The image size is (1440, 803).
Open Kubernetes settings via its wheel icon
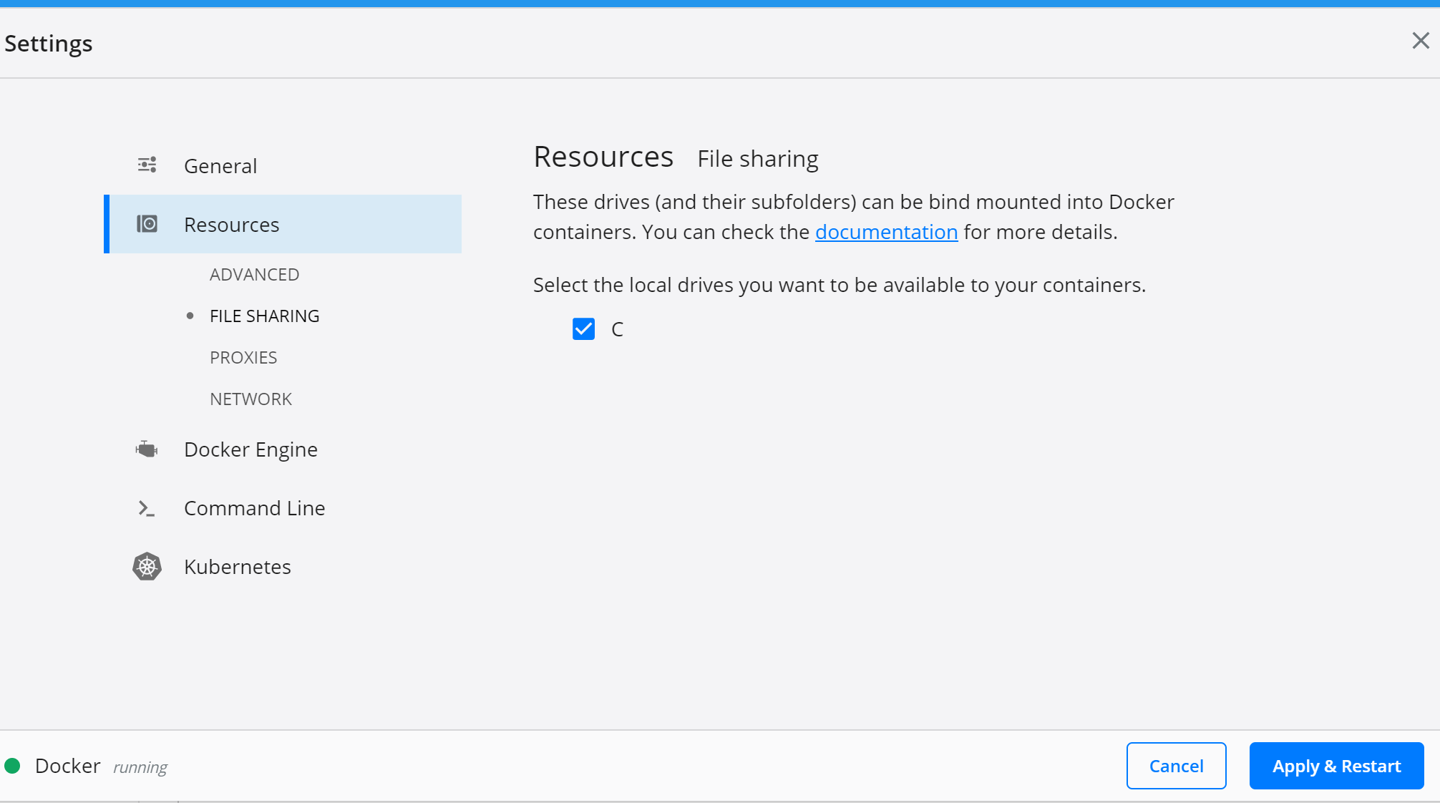(147, 566)
